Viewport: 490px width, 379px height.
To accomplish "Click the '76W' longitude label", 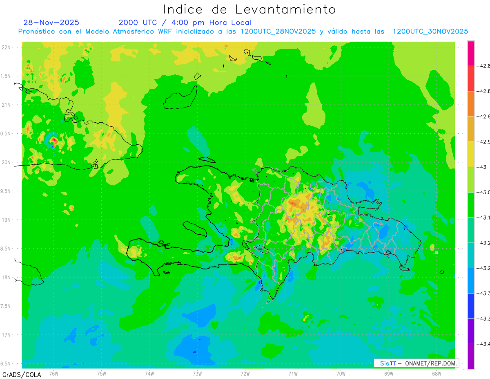I will (53, 373).
